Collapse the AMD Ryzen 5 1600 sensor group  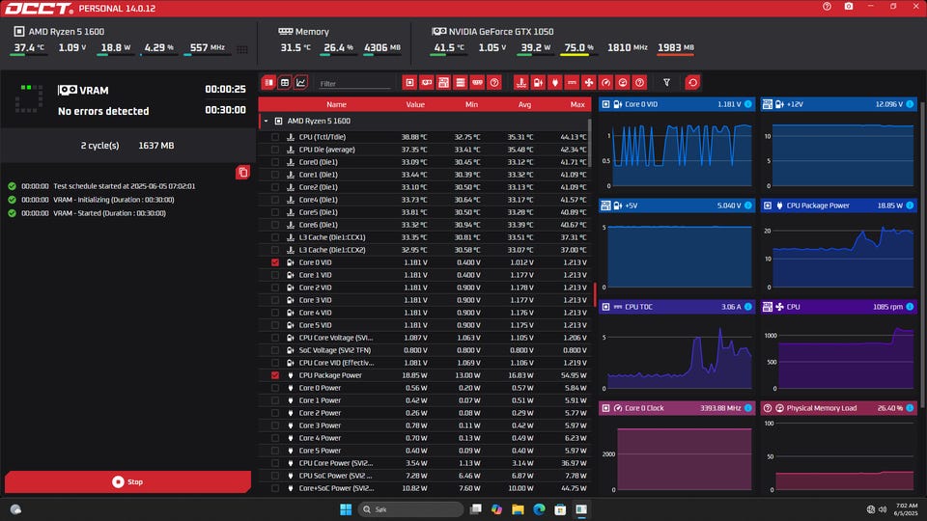(x=267, y=122)
